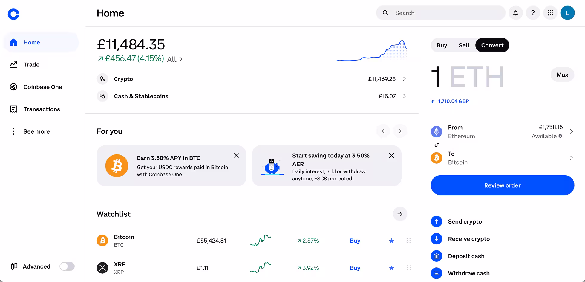
Task: Click the Send crypto link
Action: pos(465,222)
